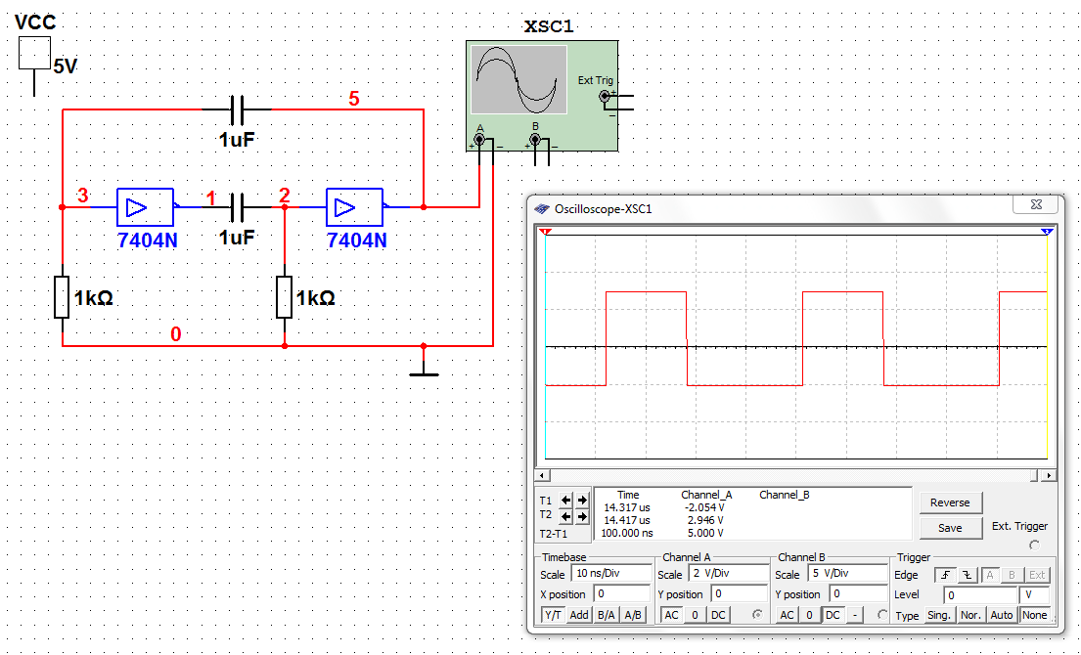1081x655 pixels.
Task: Click the oscilloscope horizontal scrollbar right arrow
Action: point(1048,475)
